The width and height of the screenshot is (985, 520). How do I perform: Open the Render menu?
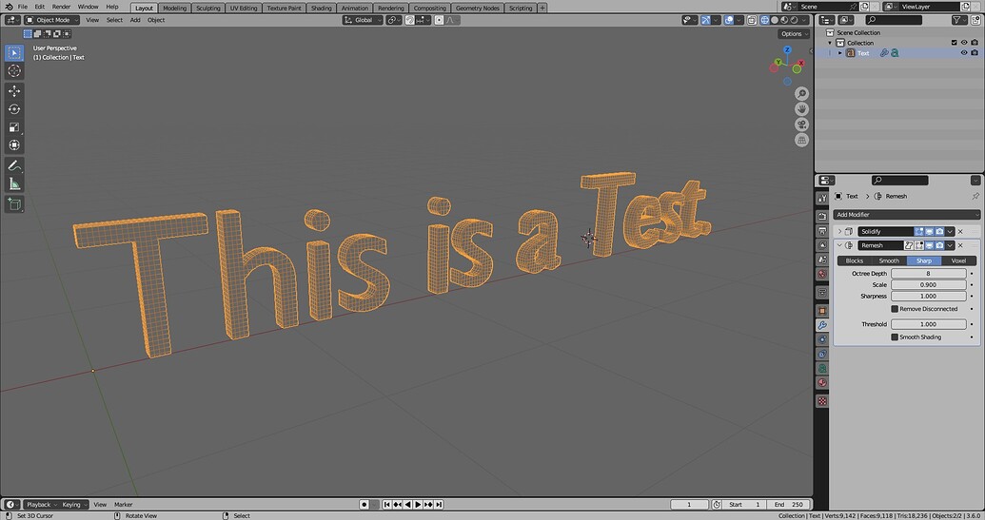(x=61, y=7)
